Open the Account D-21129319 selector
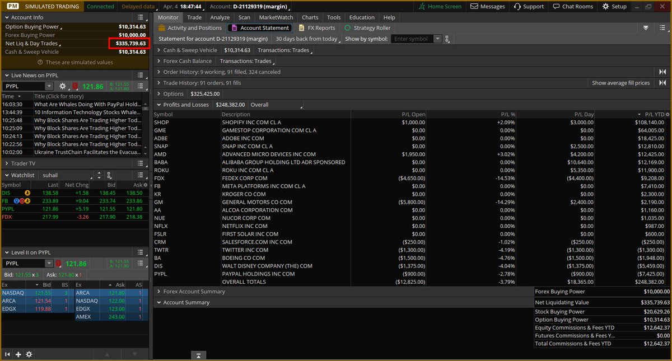Screen dimensions: 672x361 pos(249,6)
